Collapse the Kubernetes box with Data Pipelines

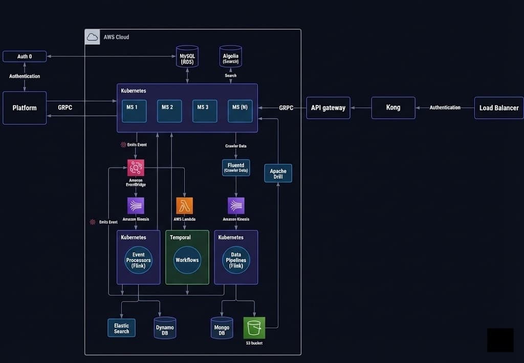click(236, 257)
